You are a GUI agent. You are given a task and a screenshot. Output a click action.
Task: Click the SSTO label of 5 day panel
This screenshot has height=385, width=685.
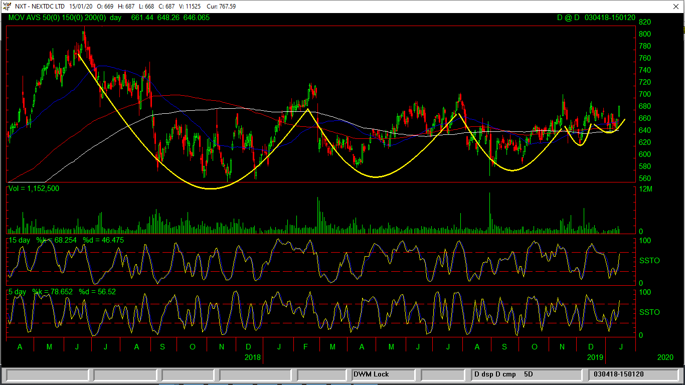click(x=649, y=312)
